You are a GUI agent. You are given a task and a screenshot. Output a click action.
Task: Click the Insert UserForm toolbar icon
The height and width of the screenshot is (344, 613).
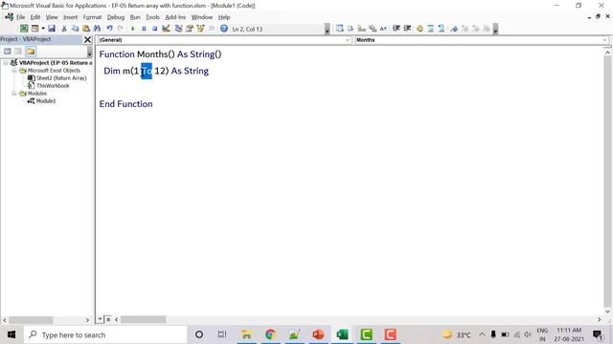(x=34, y=29)
